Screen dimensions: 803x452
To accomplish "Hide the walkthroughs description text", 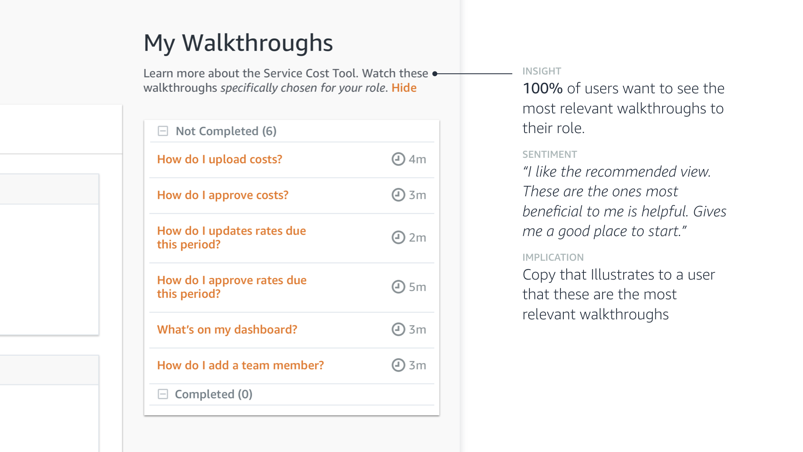I will tap(404, 88).
